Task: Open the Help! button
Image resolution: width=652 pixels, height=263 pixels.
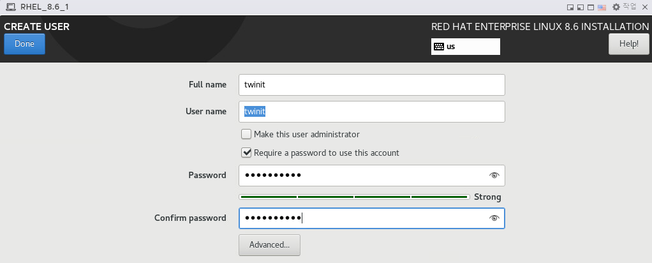Action: coord(629,43)
